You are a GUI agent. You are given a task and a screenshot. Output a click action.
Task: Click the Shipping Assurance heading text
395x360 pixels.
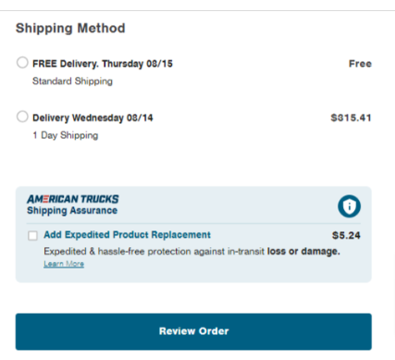(x=72, y=210)
